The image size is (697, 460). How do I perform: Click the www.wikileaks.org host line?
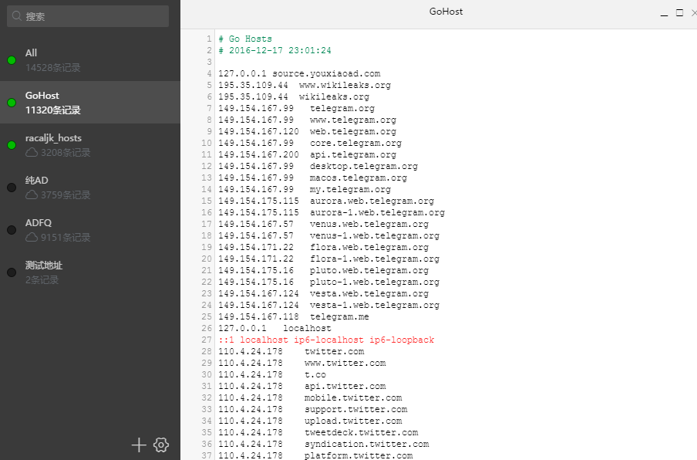coord(305,85)
